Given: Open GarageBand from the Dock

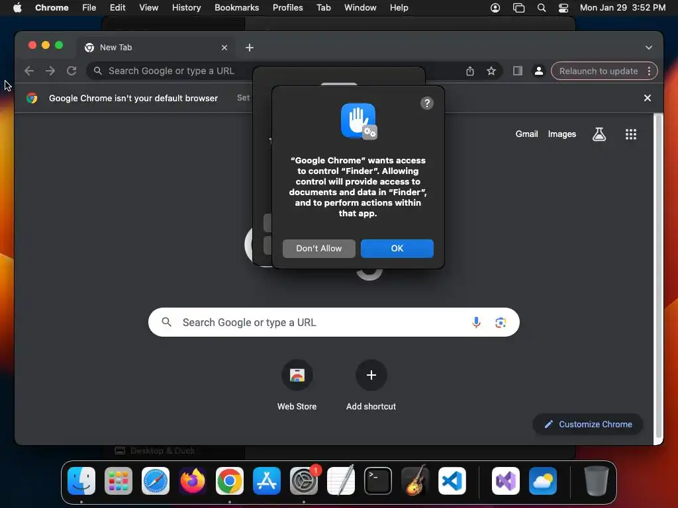Looking at the screenshot, I should 415,481.
